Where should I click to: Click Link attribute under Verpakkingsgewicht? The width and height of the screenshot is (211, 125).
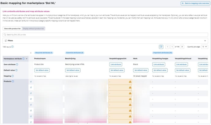coord(116,64)
